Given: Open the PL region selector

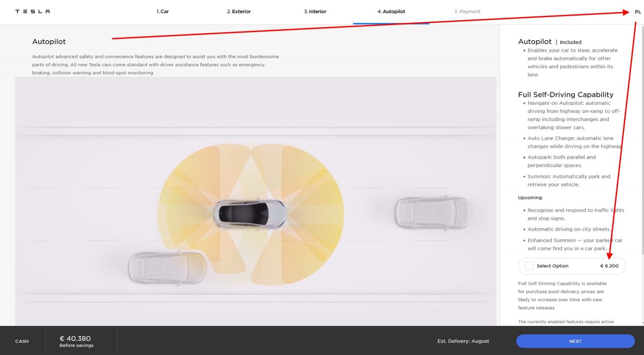Looking at the screenshot, I should (x=638, y=12).
